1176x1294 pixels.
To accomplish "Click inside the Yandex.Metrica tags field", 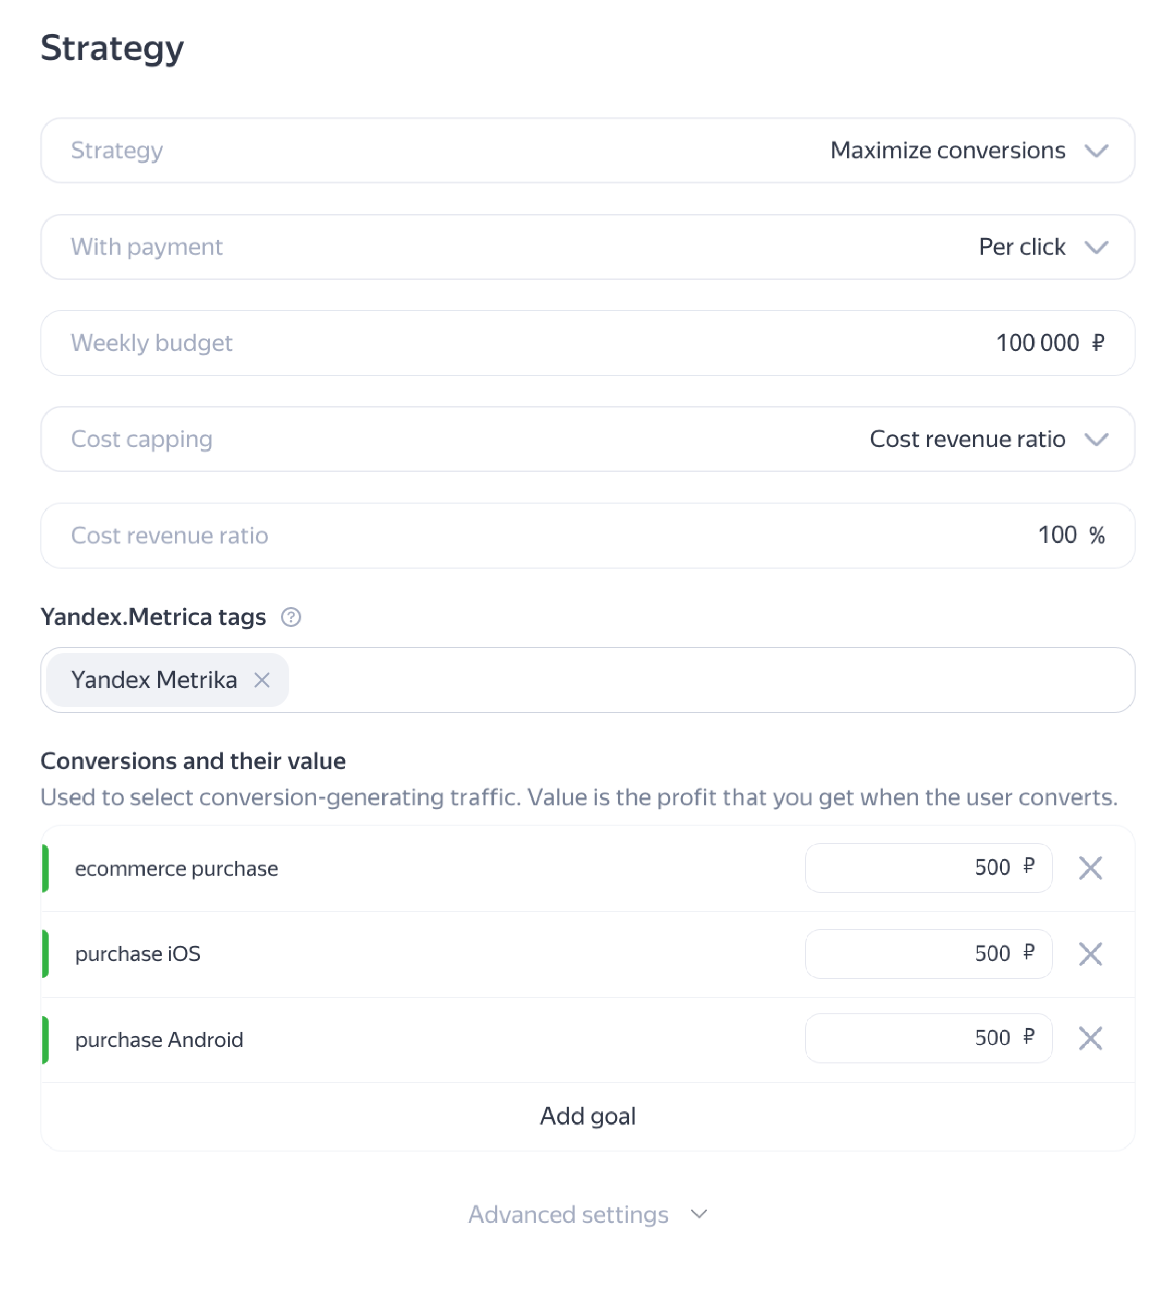I will point(706,680).
